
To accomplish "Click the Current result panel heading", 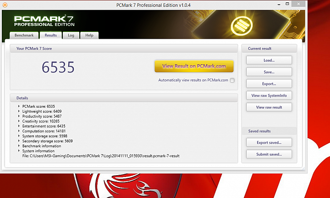I will (x=259, y=48).
